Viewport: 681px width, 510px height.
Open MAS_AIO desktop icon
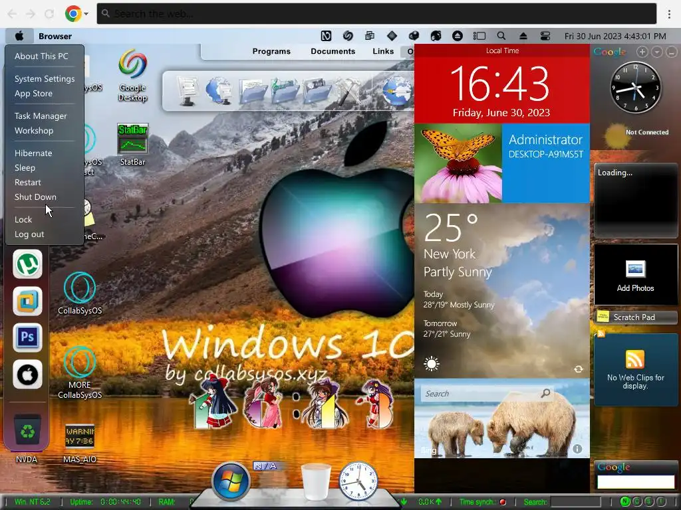pos(80,443)
